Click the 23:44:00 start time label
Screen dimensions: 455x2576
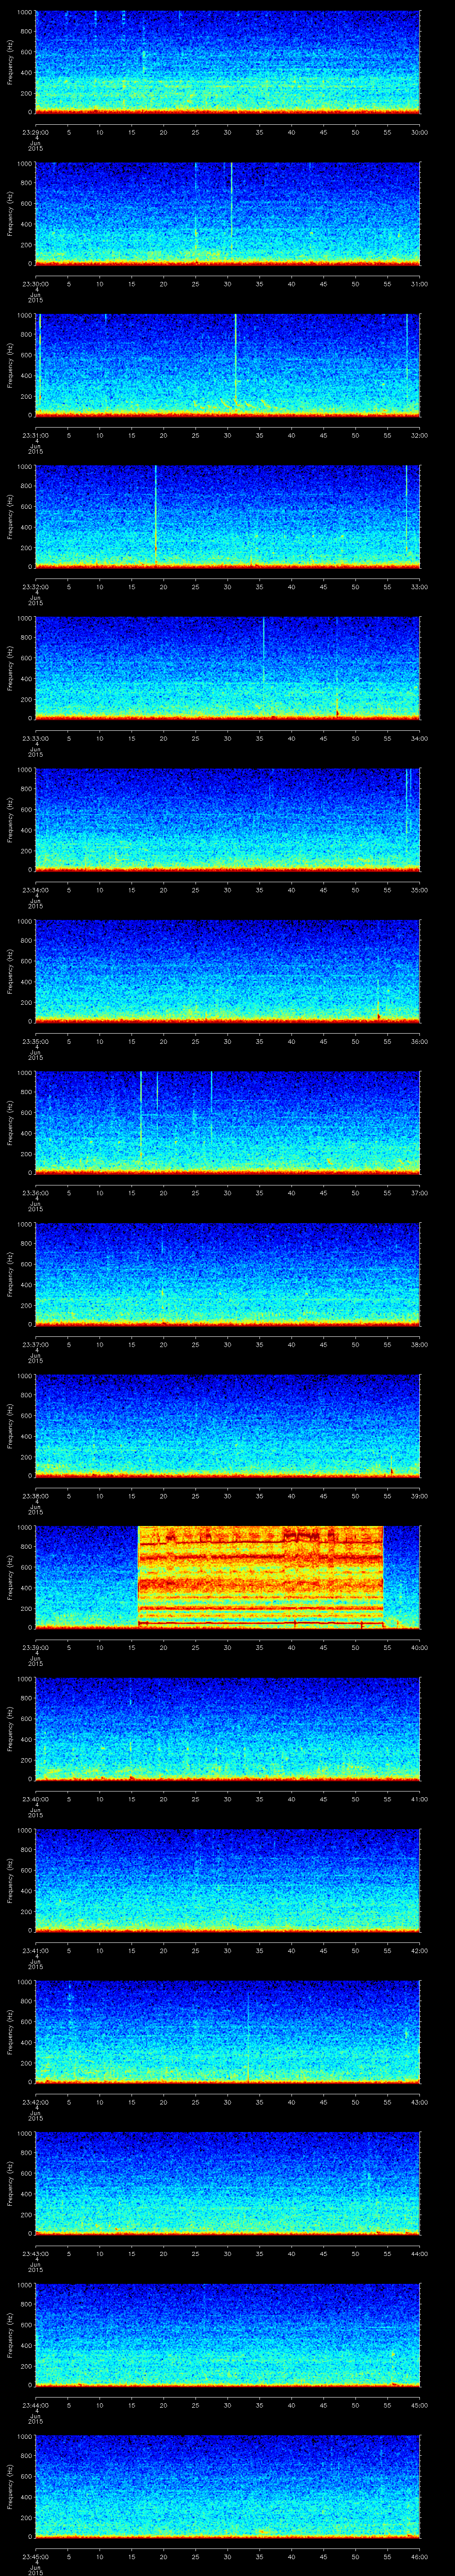point(35,2406)
